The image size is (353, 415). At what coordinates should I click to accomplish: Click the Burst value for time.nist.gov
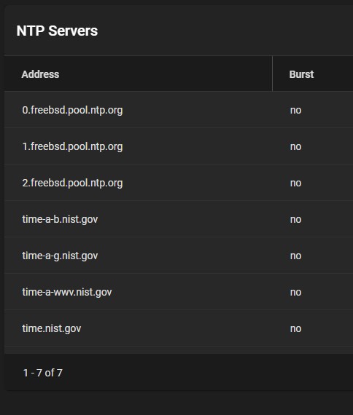295,328
